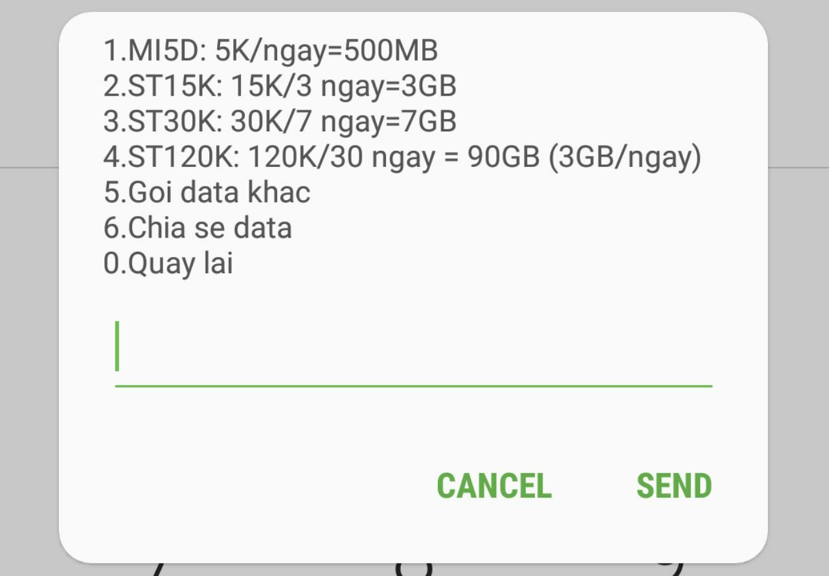This screenshot has width=829, height=576.
Task: Click the green text cursor in reply field
Action: pyautogui.click(x=117, y=346)
